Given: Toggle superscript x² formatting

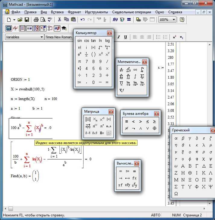Looking at the screenshot, I should pos(174,37).
